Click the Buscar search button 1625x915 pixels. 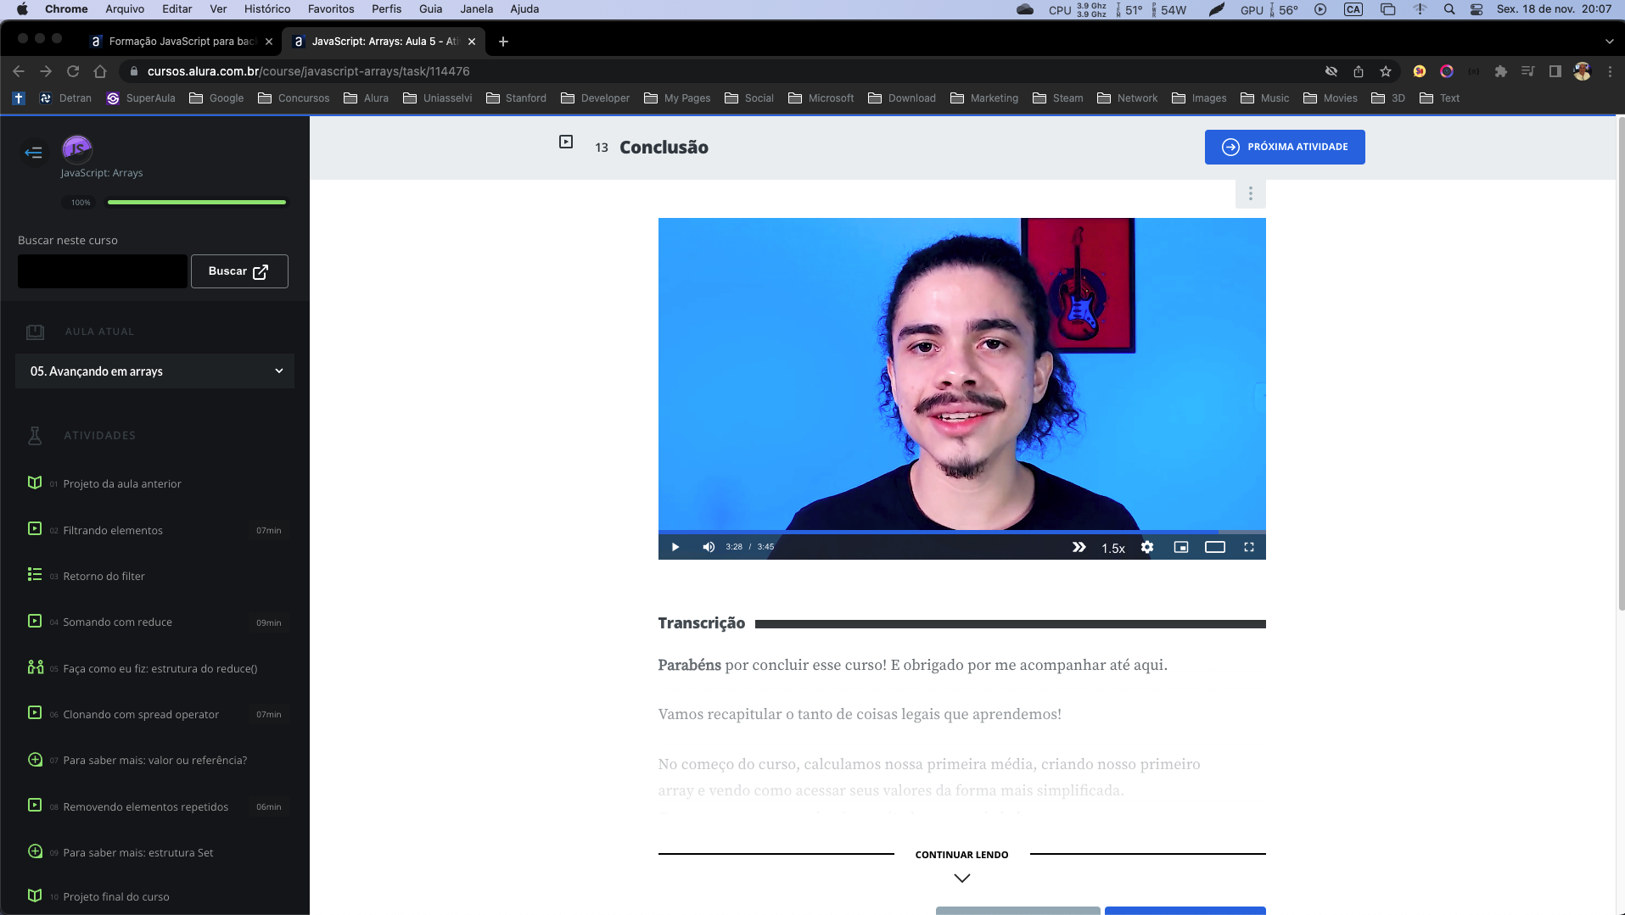pyautogui.click(x=239, y=271)
